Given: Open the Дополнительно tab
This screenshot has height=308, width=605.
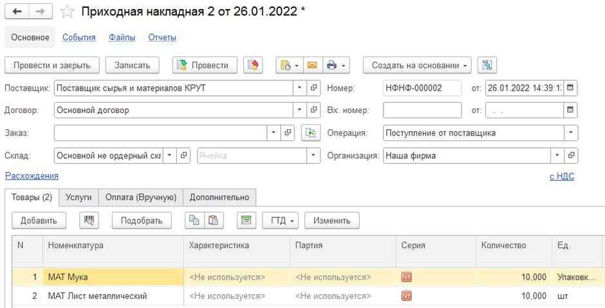Looking at the screenshot, I should coord(219,197).
